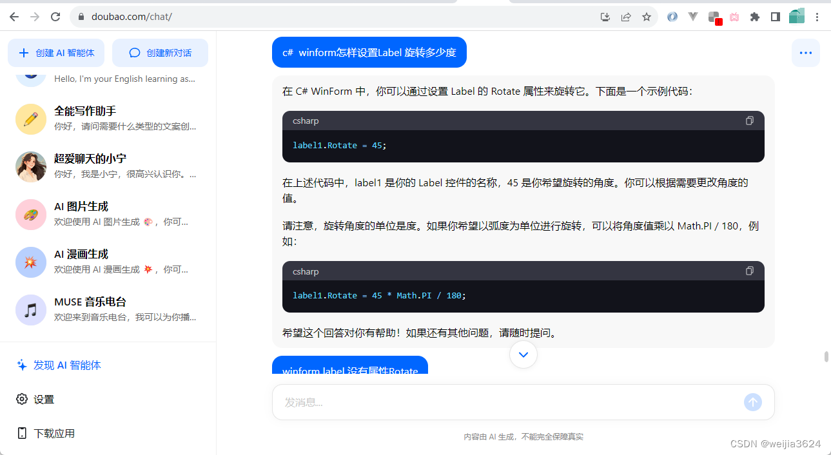
Task: Share this page via address bar icon
Action: pyautogui.click(x=626, y=17)
